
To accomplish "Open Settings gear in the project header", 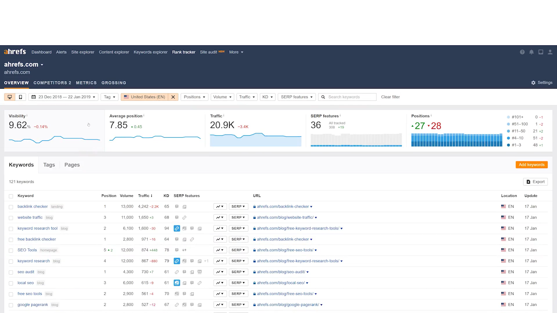I will [542, 83].
